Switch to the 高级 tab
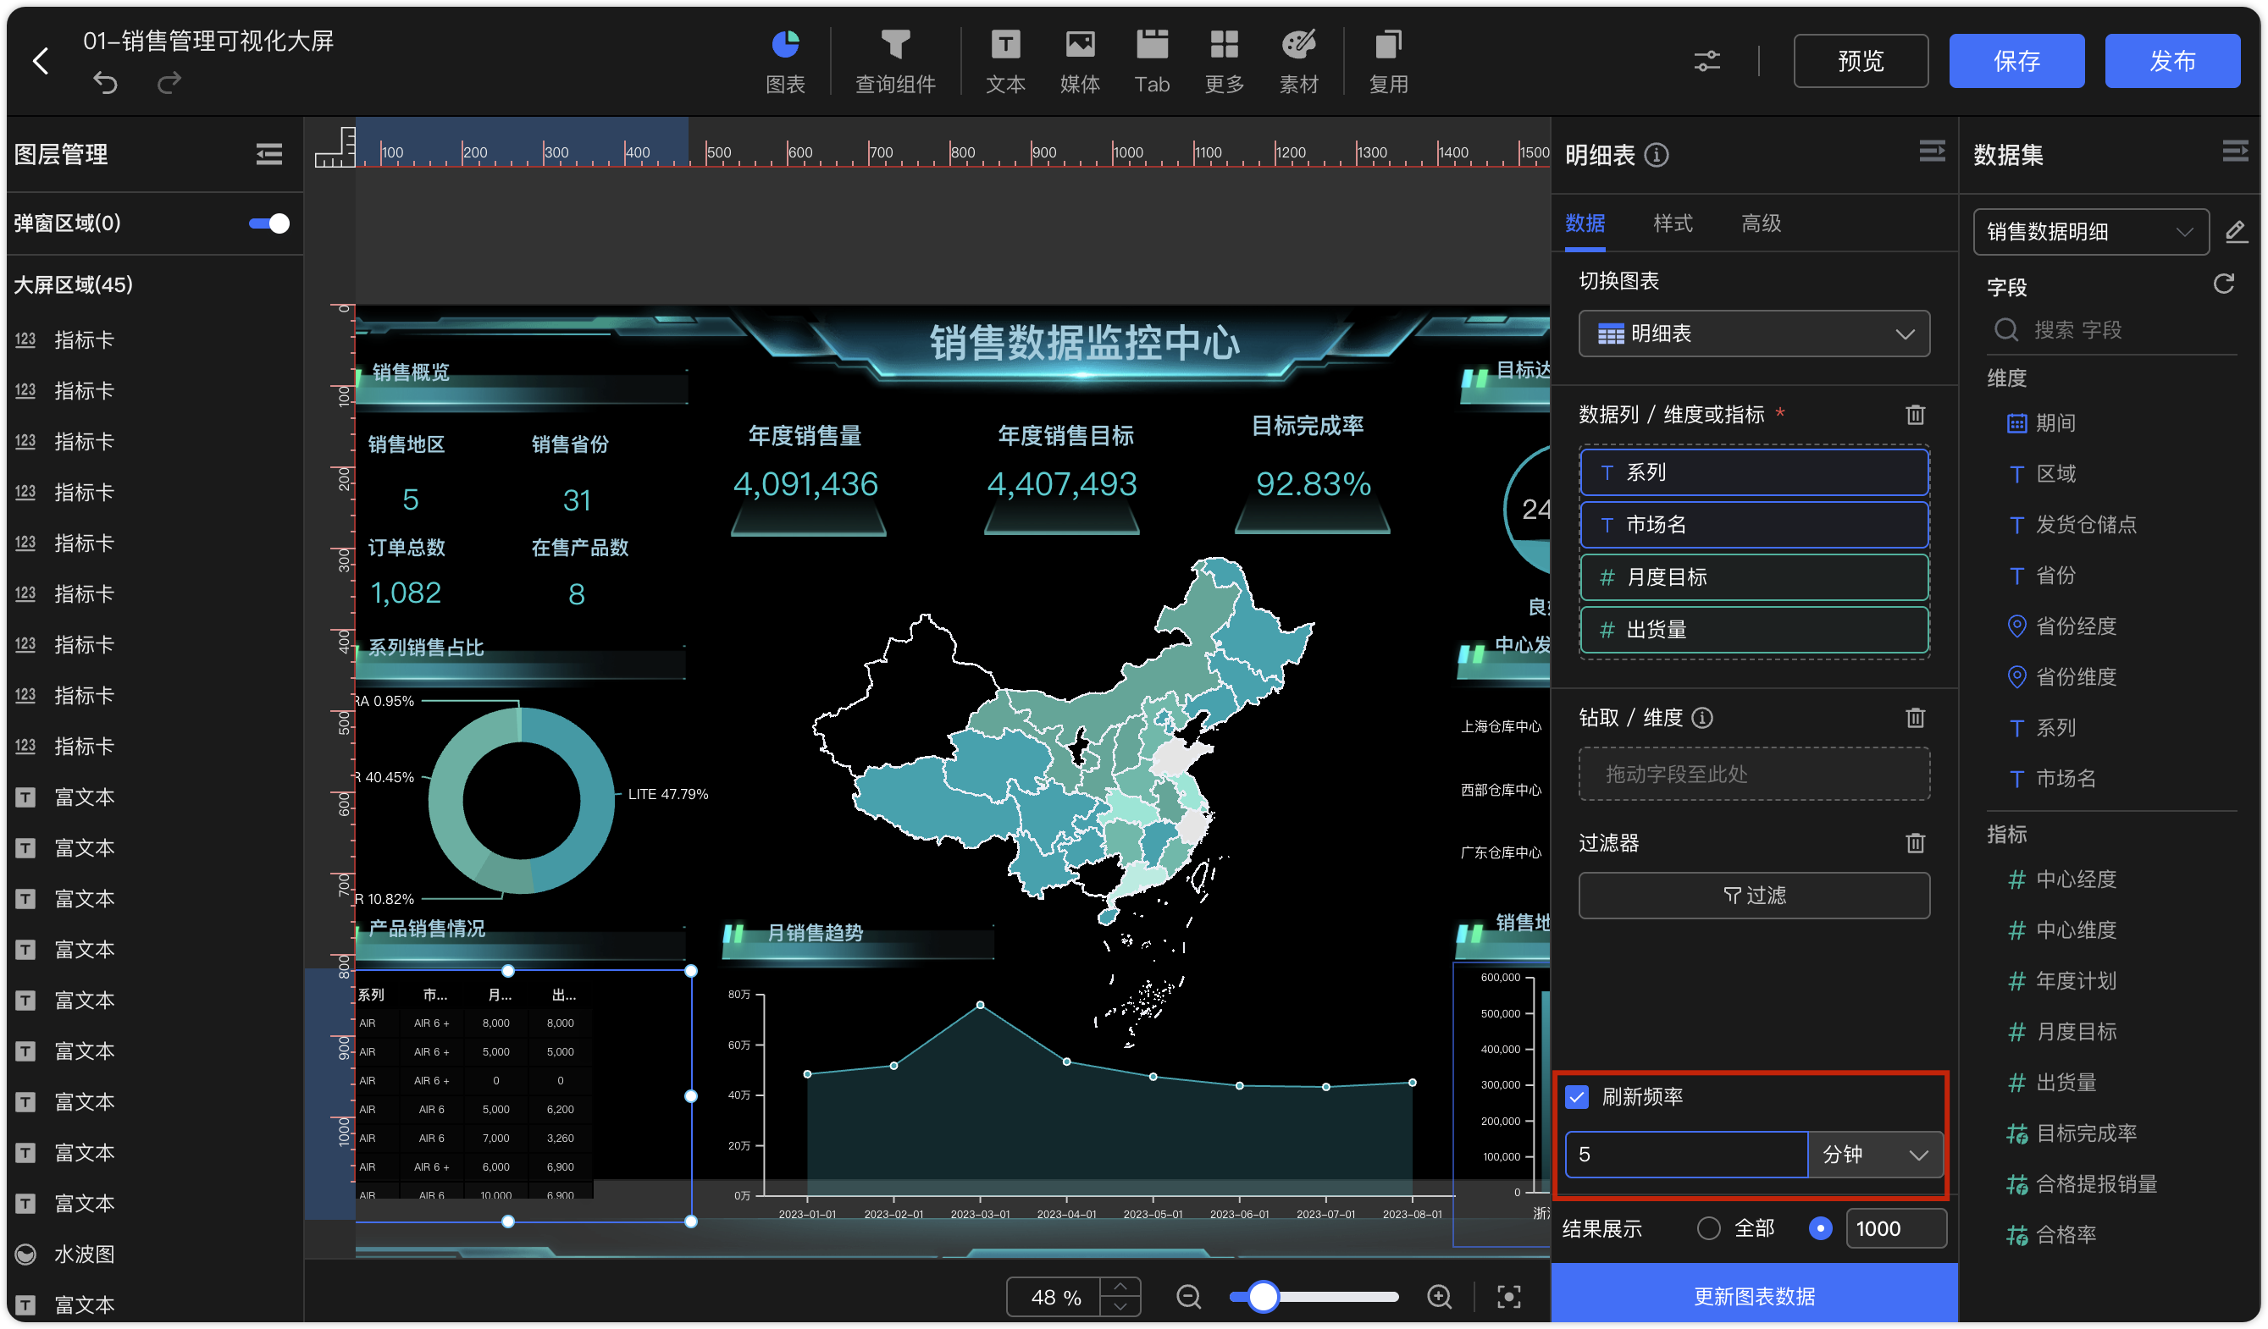The width and height of the screenshot is (2268, 1329). [x=1762, y=223]
